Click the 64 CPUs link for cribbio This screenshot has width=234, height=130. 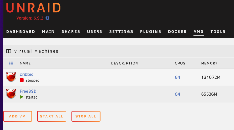(x=178, y=77)
